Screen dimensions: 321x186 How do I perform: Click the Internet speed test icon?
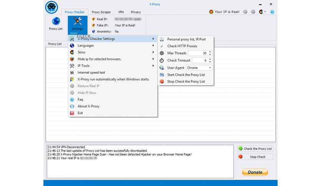point(72,73)
